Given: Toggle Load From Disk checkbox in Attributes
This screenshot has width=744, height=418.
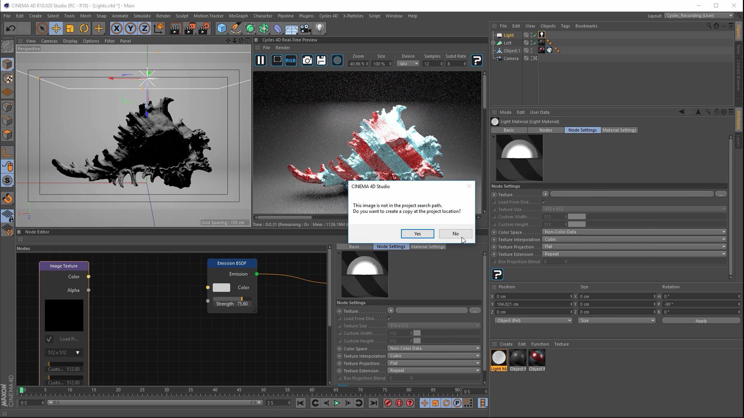Looking at the screenshot, I should 544,202.
